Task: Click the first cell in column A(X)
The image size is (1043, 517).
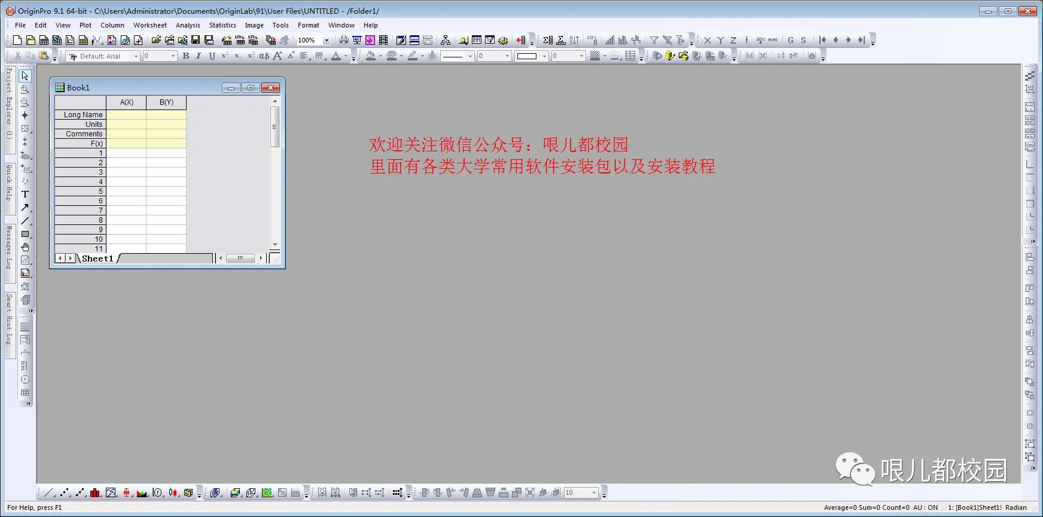Action: [x=126, y=153]
